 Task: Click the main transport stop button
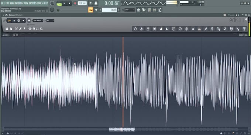[x=69, y=3]
